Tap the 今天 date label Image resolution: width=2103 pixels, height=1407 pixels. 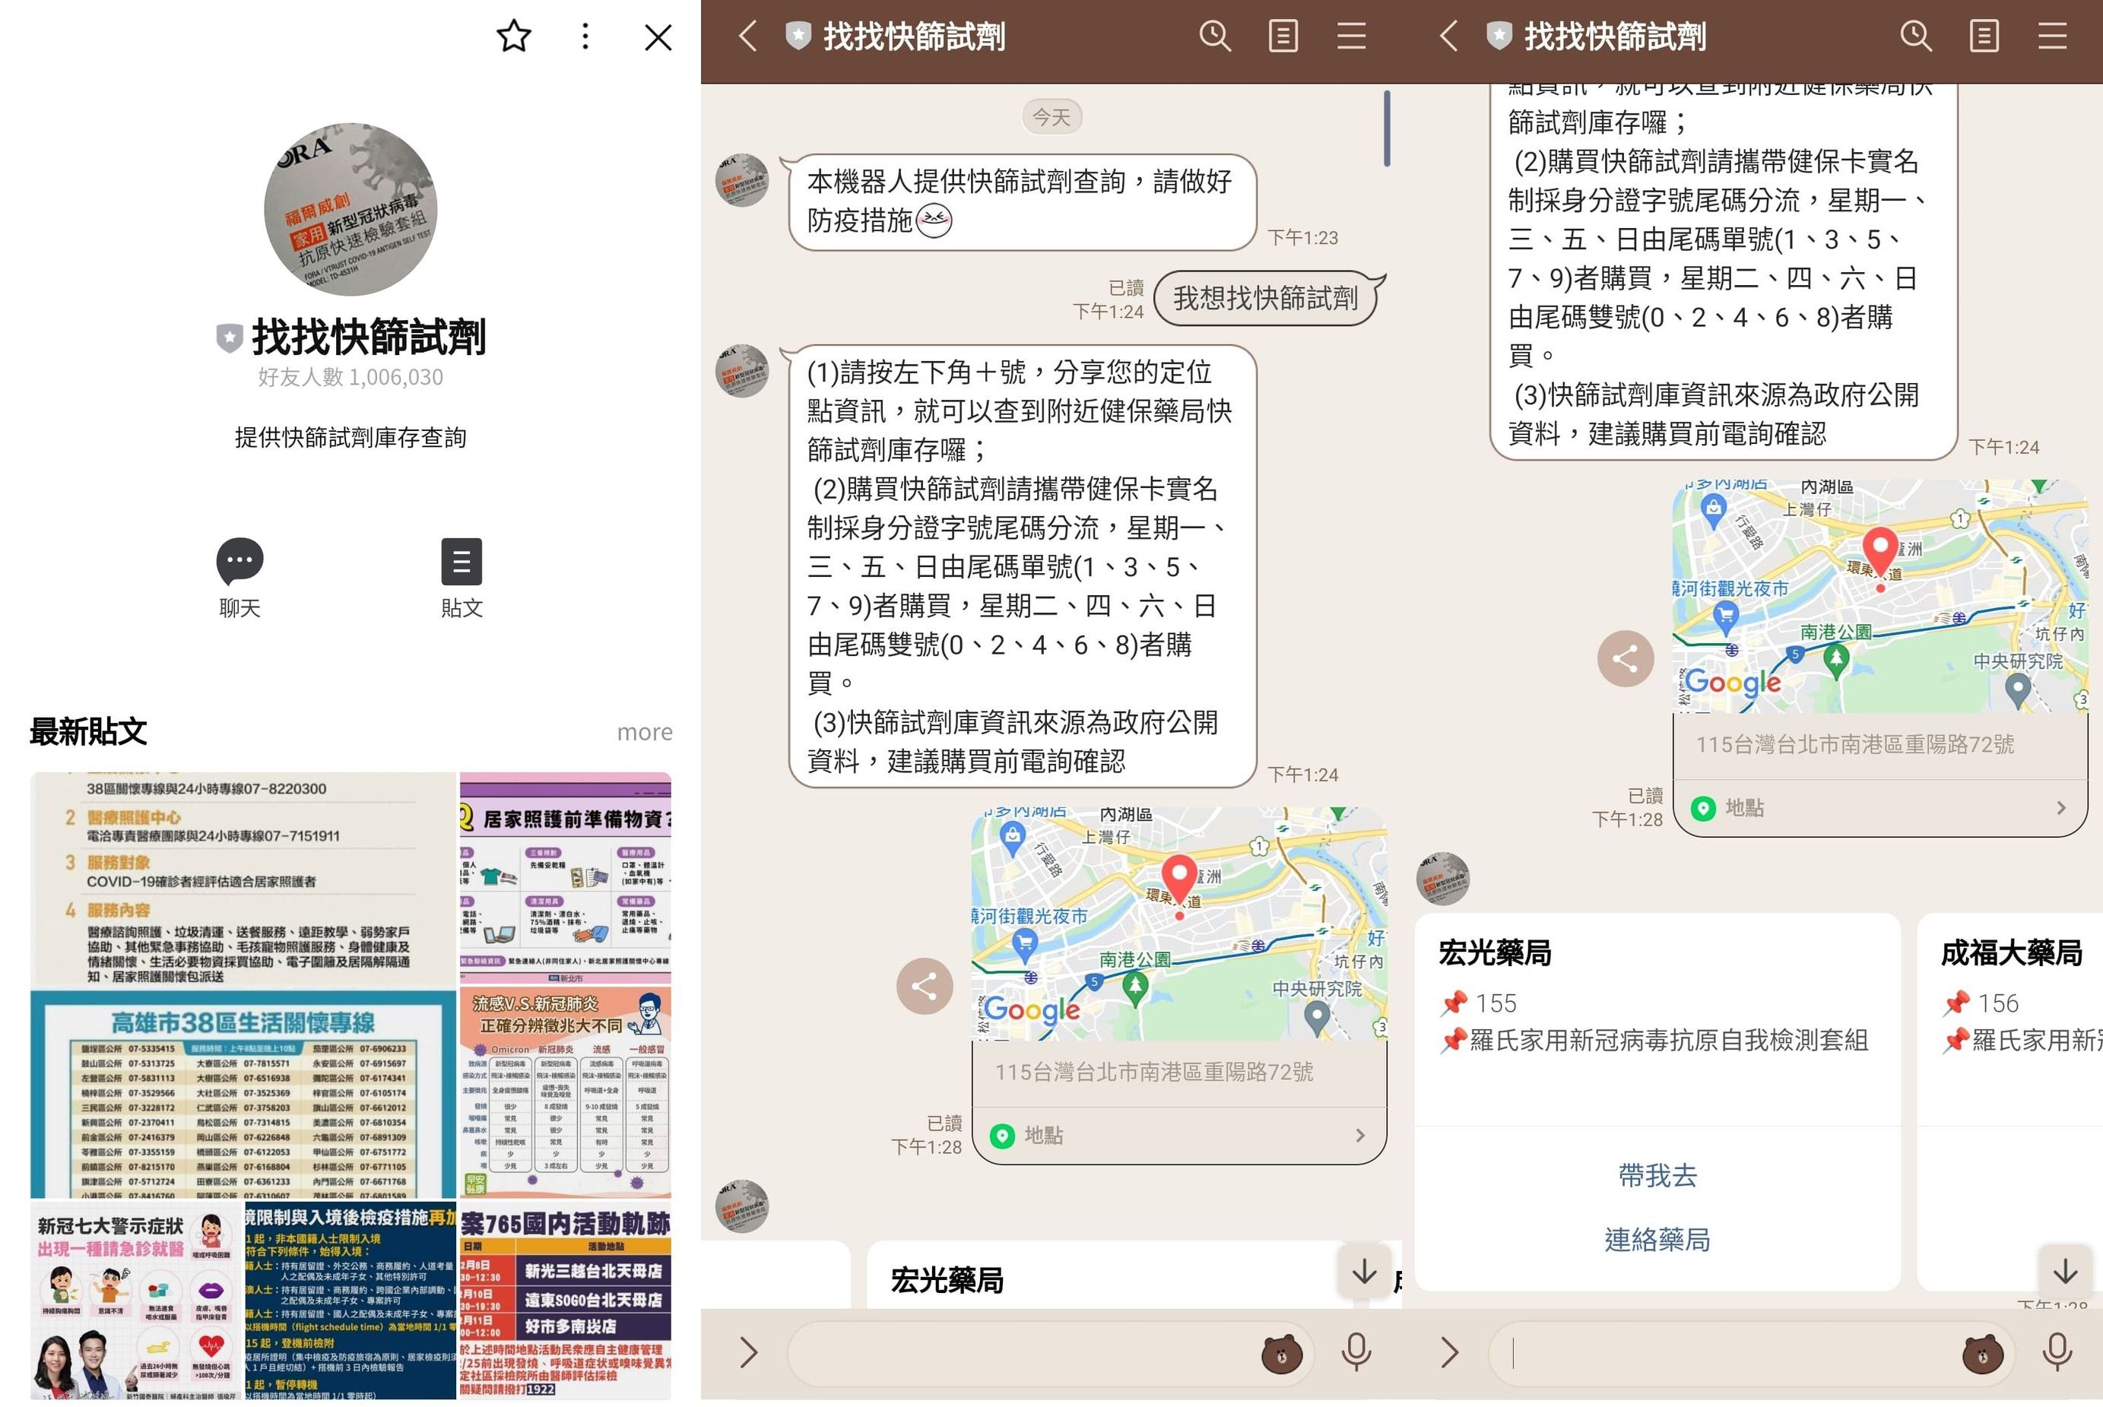[1051, 116]
